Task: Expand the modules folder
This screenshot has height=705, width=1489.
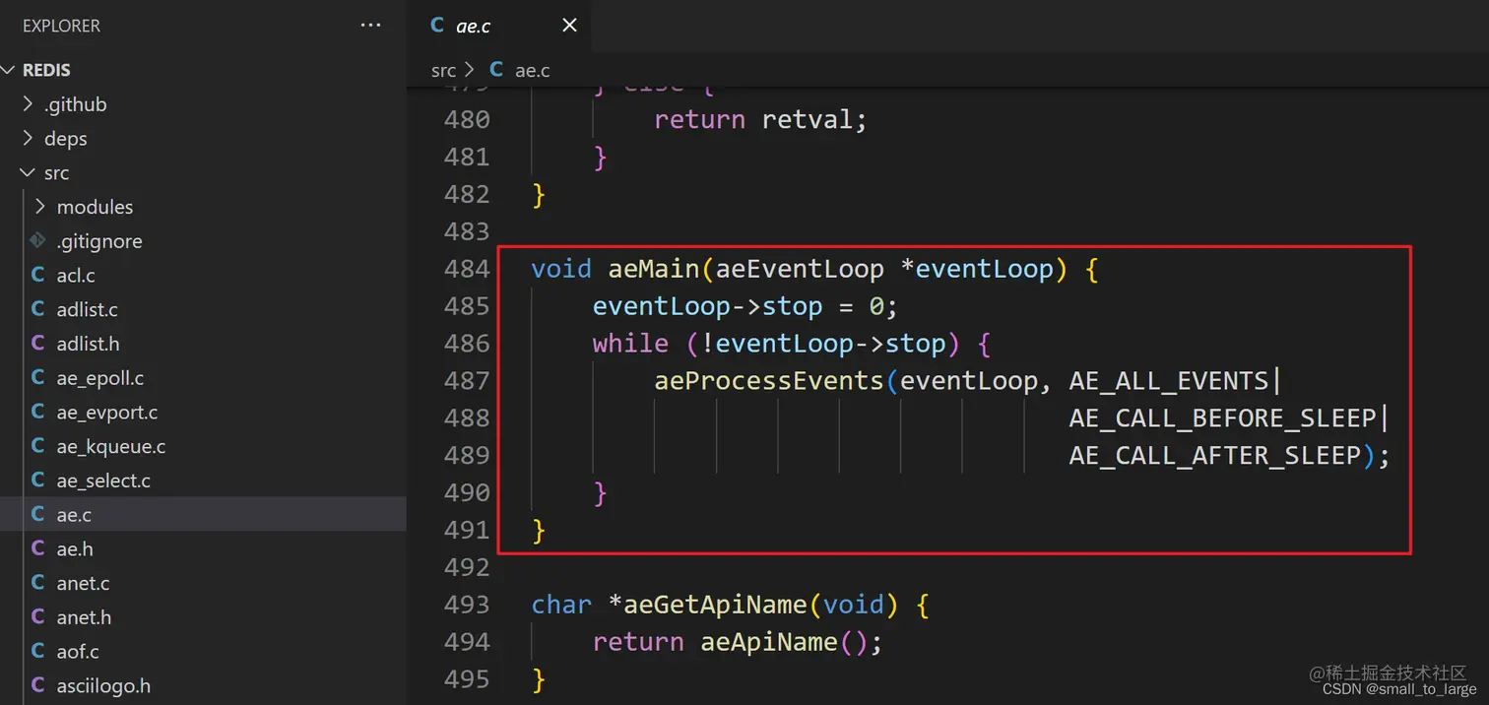Action: pyautogui.click(x=203, y=207)
